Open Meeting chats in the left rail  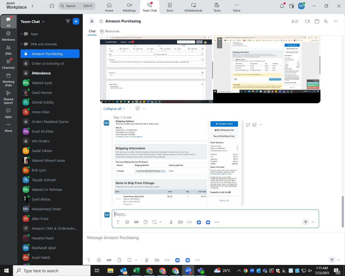(8, 80)
